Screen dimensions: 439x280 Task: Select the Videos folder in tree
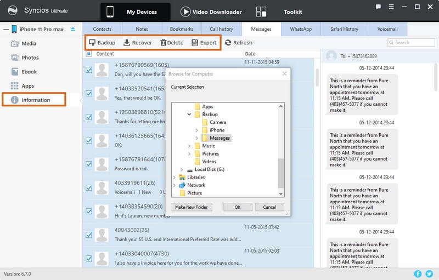(x=206, y=162)
